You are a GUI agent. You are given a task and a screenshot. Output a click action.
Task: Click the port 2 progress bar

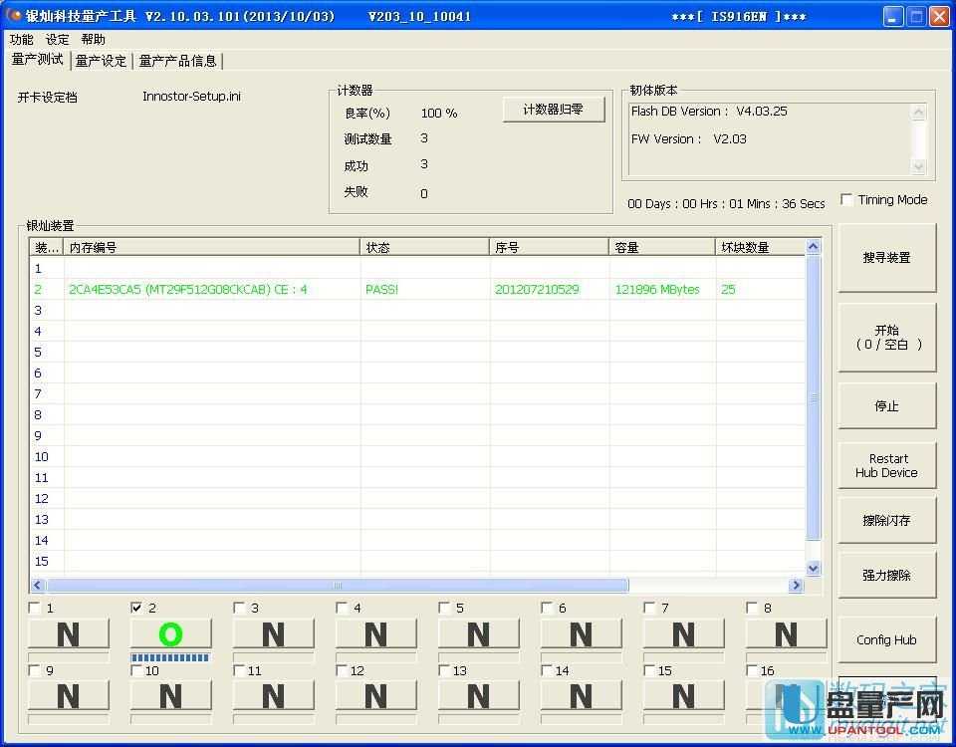pyautogui.click(x=170, y=658)
